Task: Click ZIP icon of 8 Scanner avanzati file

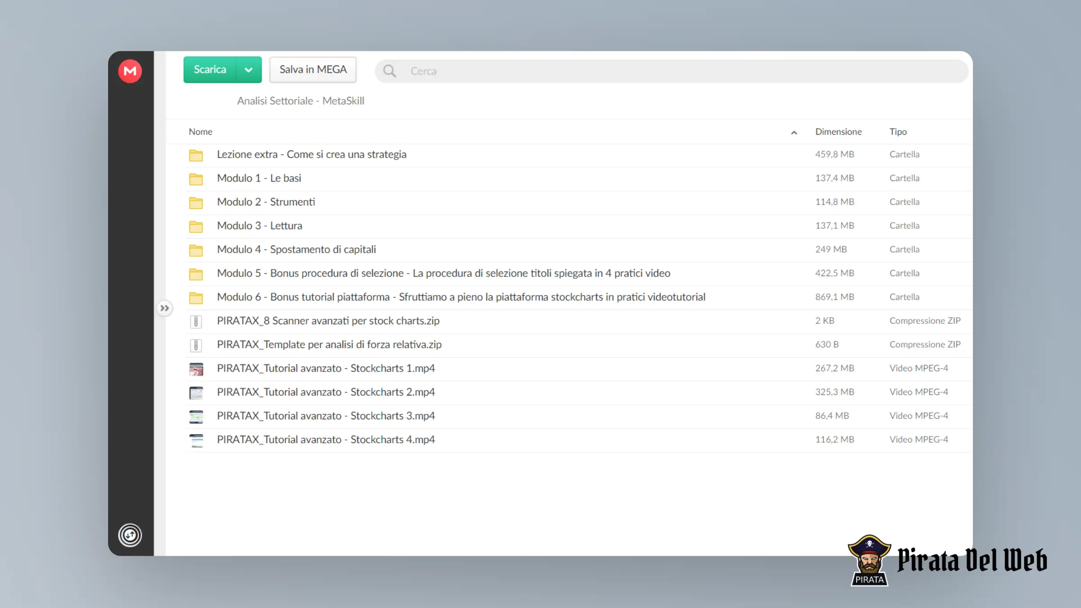Action: (196, 321)
